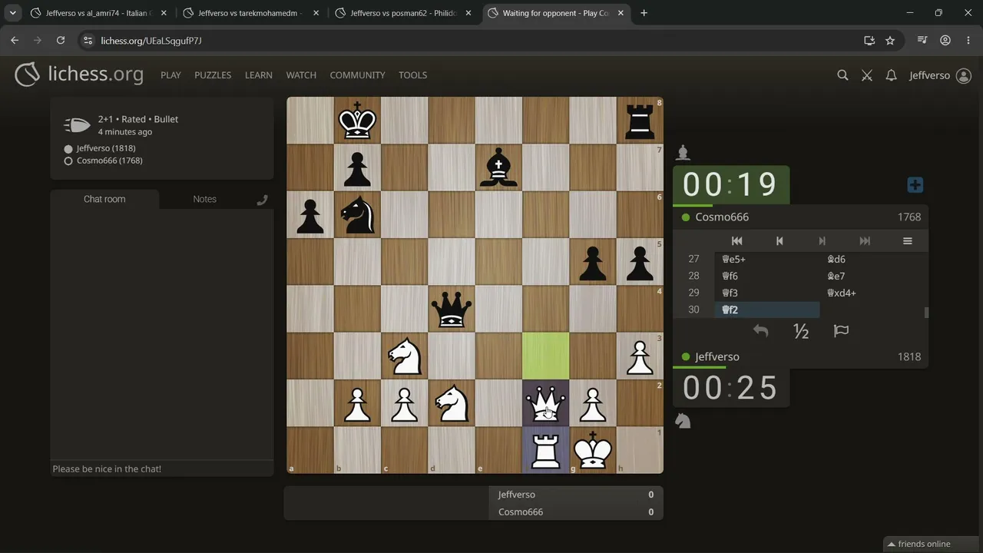Step back one move

pos(779,241)
